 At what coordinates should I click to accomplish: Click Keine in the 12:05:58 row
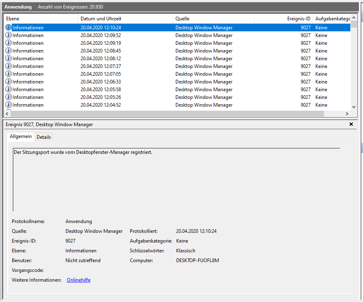[321, 90]
